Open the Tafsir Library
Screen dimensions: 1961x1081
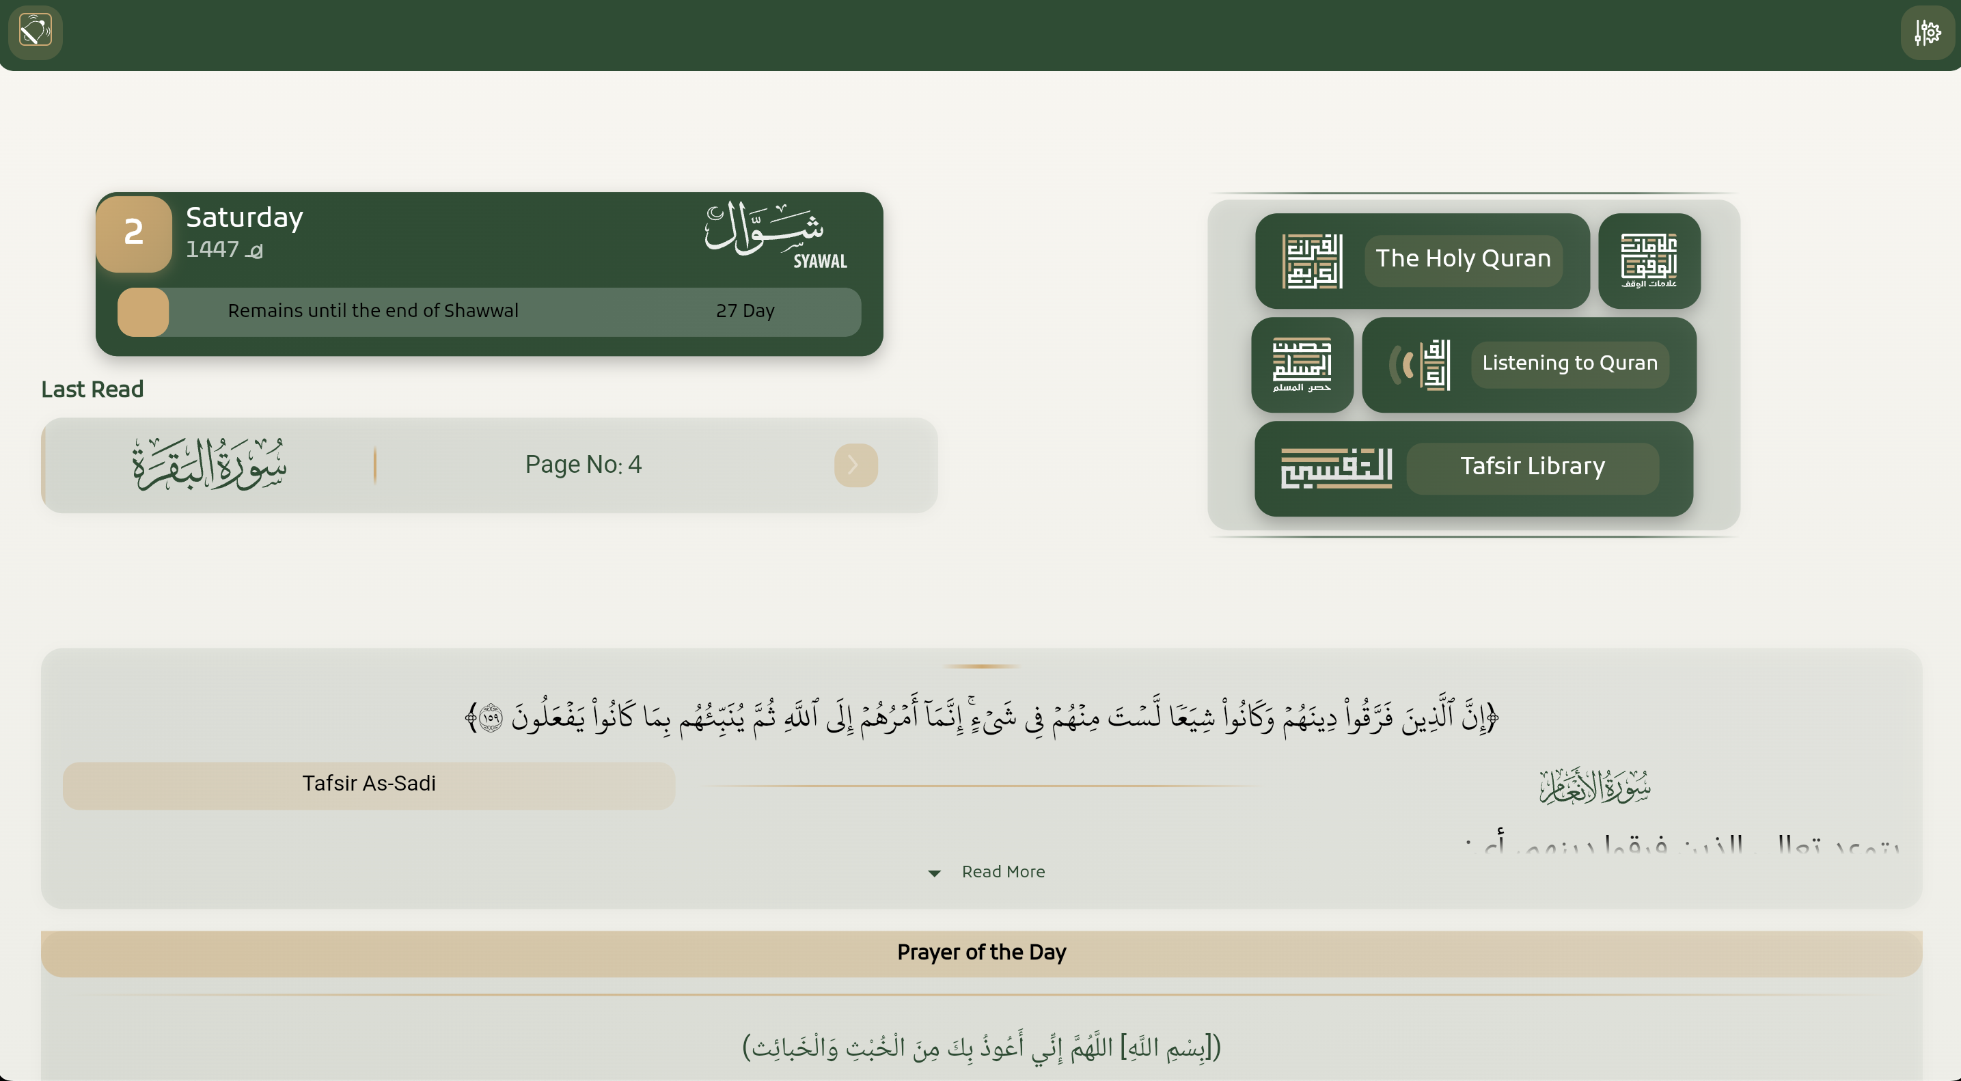pyautogui.click(x=1532, y=467)
